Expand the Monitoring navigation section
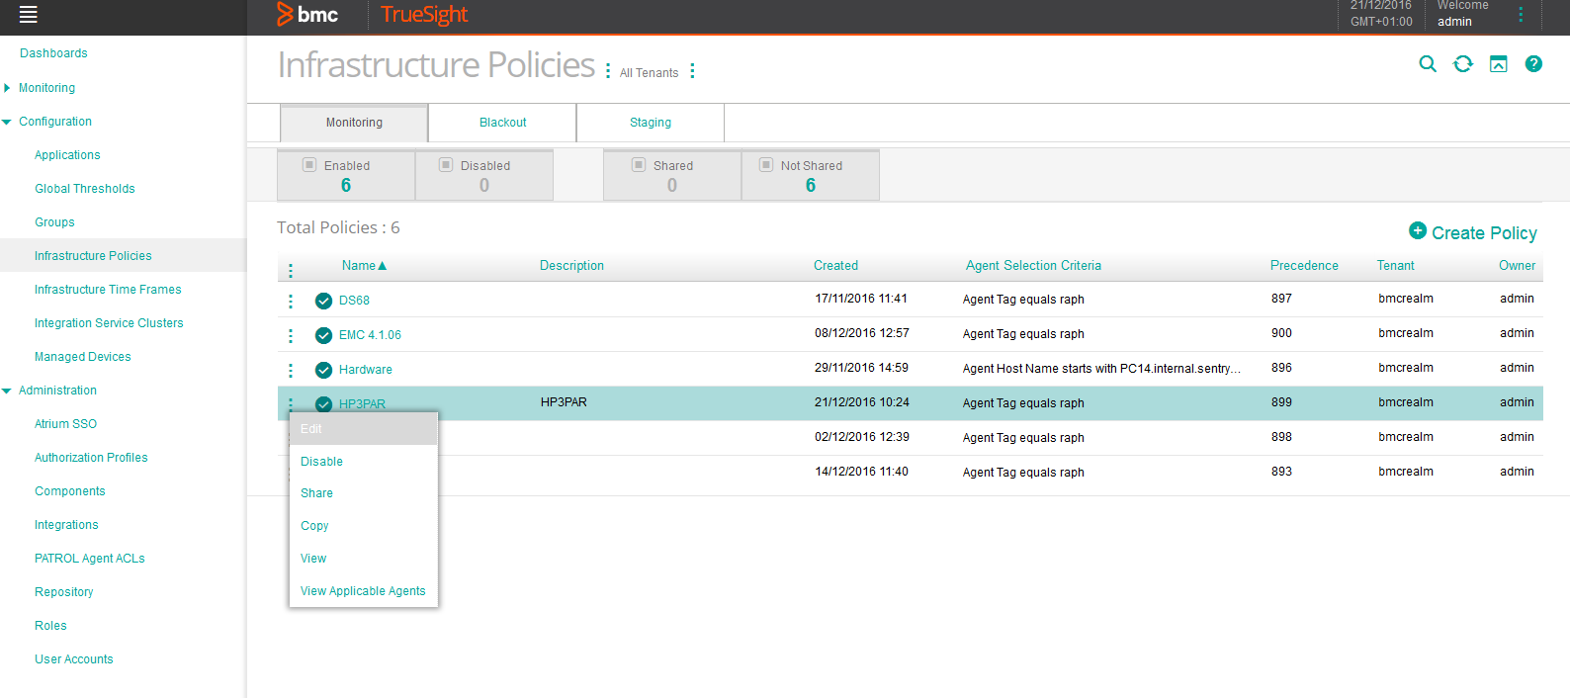 tap(7, 88)
